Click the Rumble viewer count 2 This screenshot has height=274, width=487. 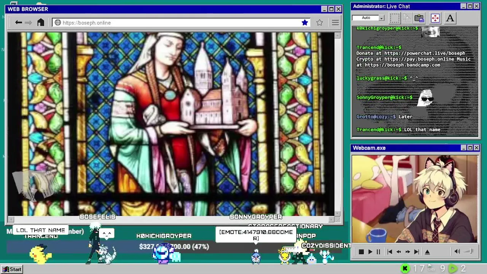[x=463, y=269]
